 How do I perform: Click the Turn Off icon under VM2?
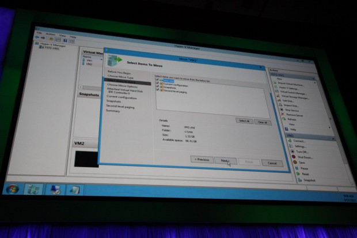(293, 151)
